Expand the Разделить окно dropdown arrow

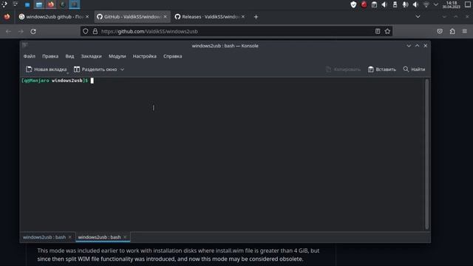122,69
